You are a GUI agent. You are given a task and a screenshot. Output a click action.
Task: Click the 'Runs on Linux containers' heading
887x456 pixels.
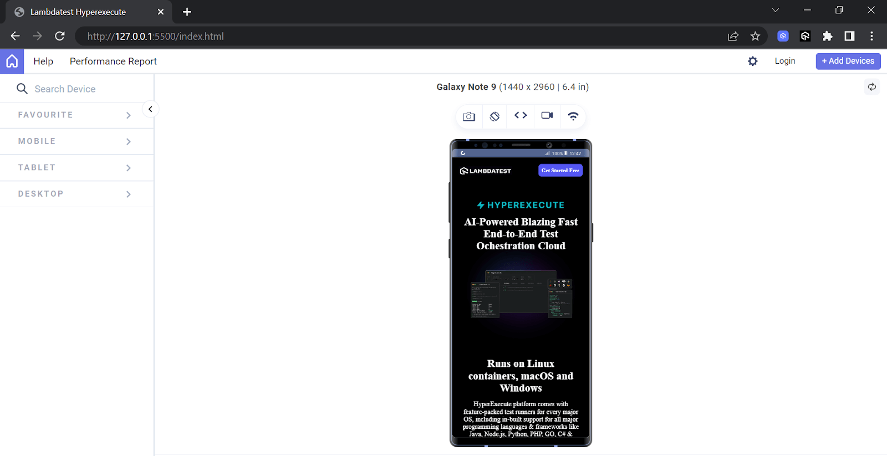click(x=521, y=376)
